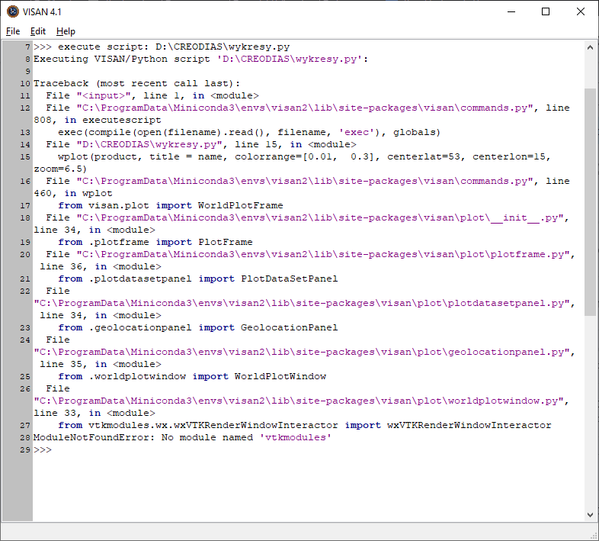Screen dimensions: 599x541
Task: Click the vertical scrollbar thumb
Action: click(x=590, y=202)
